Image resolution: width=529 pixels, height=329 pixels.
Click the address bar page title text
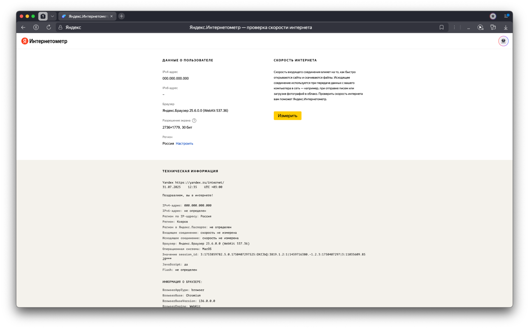coord(251,27)
